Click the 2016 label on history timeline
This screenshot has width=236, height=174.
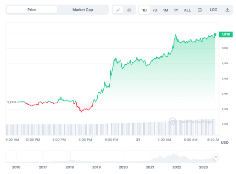coord(16,167)
